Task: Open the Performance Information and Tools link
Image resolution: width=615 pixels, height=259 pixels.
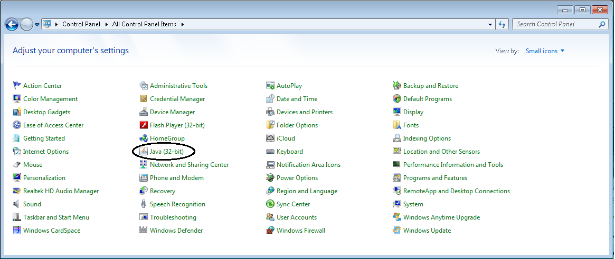Action: tap(453, 165)
